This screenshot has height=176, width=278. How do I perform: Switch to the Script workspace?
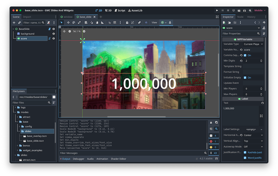(120, 10)
